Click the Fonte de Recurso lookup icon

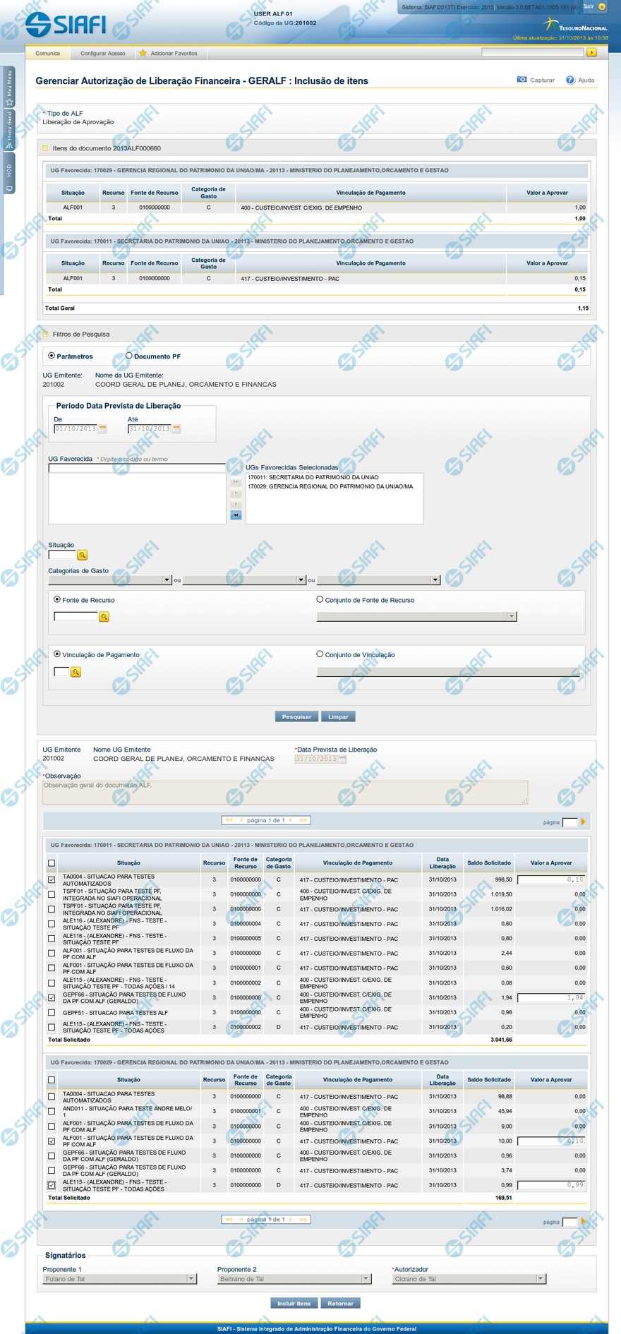pos(104,617)
